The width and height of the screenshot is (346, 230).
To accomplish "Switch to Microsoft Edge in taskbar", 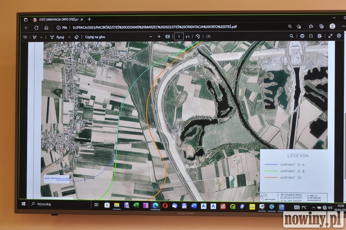I will (x=155, y=206).
